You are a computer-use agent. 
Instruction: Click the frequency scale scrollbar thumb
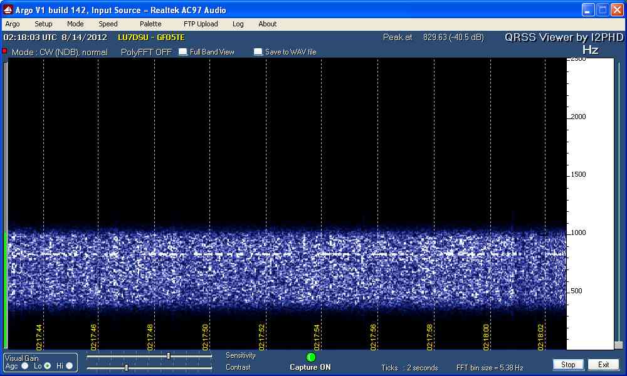pos(619,345)
